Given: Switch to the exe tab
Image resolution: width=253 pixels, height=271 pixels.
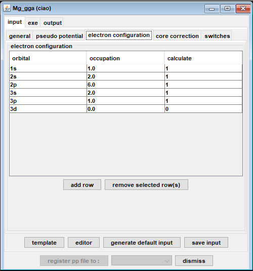Looking at the screenshot, I should [x=33, y=23].
